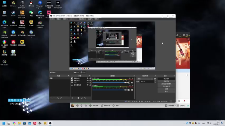
Task: Toggle visibility of display capture source
Action: click(87, 85)
